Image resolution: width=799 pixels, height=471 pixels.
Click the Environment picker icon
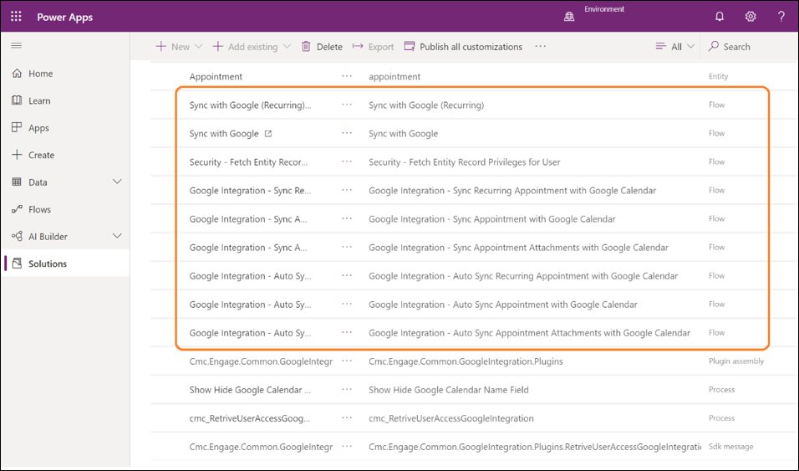(x=569, y=17)
